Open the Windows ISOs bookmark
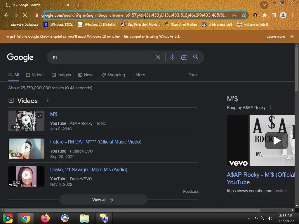The height and width of the screenshot is (224, 299). pyautogui.click(x=58, y=24)
